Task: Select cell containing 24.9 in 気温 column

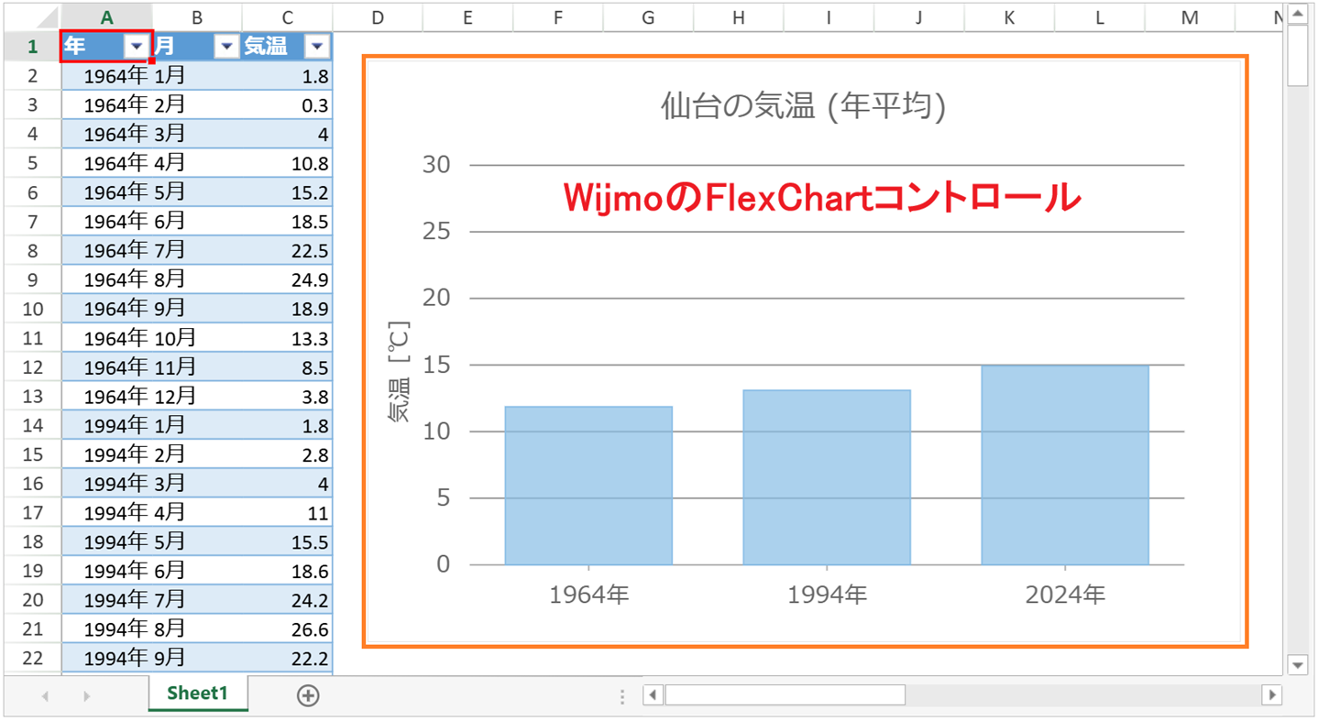Action: pos(287,279)
